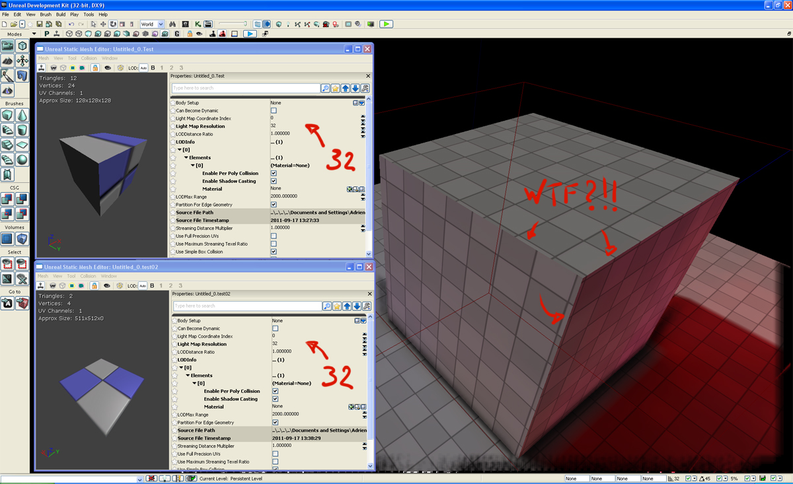Click LODMax Range value 2000.000000 in test02
The width and height of the screenshot is (793, 484).
pyautogui.click(x=285, y=415)
